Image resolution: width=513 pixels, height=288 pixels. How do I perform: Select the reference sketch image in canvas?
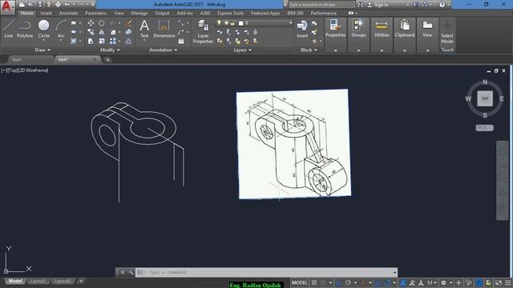[293, 144]
